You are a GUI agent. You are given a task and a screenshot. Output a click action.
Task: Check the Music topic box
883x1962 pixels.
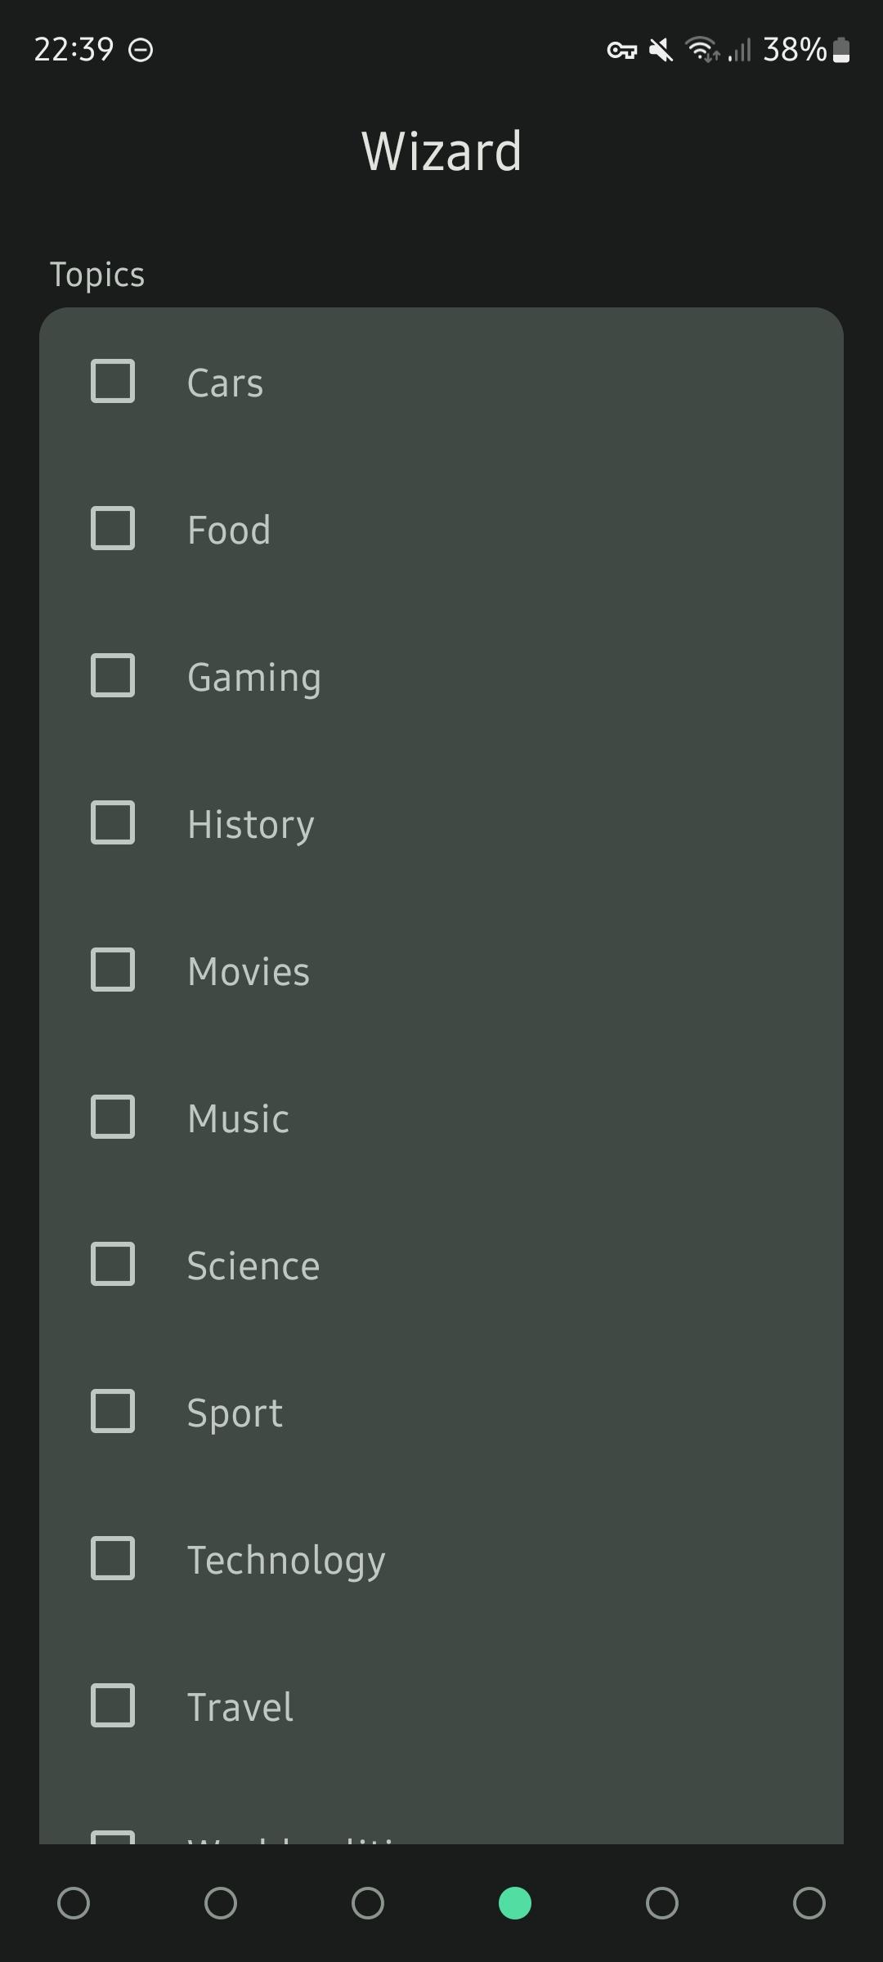(113, 1117)
